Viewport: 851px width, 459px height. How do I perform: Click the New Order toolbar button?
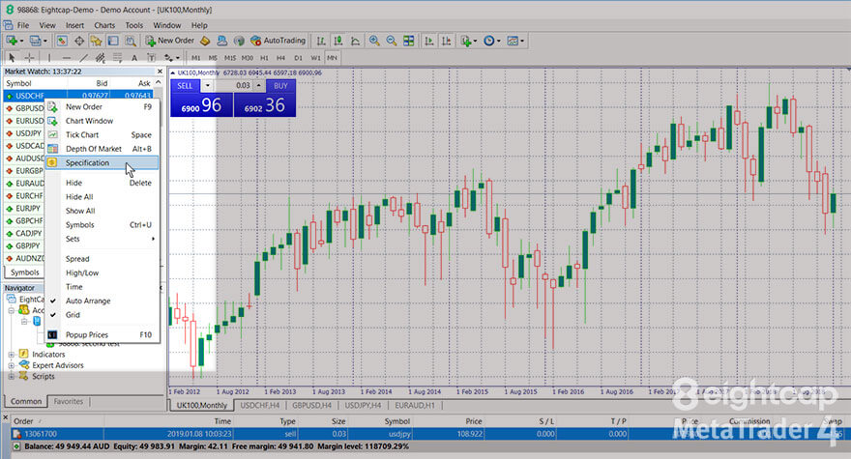click(x=169, y=41)
